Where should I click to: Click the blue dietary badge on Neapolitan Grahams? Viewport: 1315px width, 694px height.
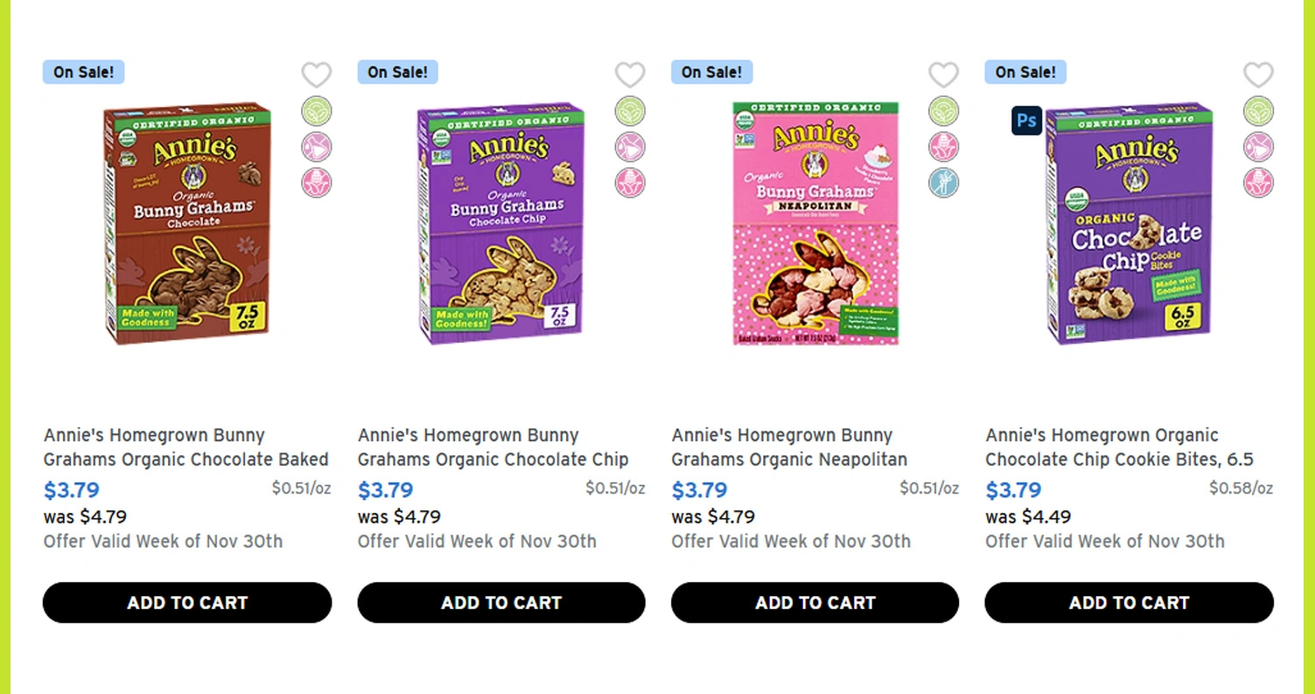click(943, 183)
